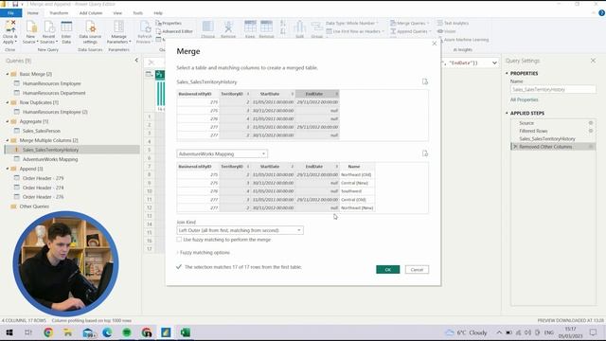Select Name column header in second table
Screen dimensions: 606x341
(357, 167)
